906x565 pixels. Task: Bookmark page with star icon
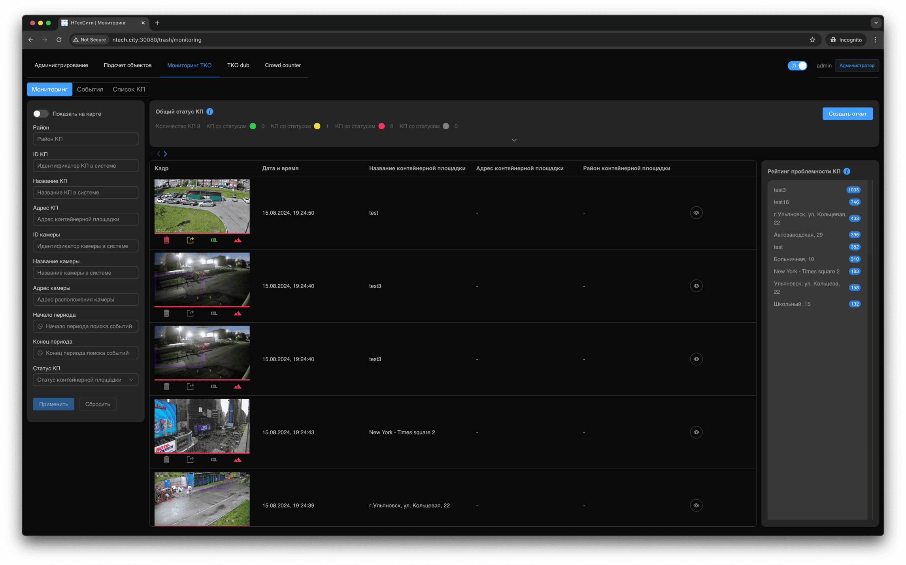pos(812,40)
